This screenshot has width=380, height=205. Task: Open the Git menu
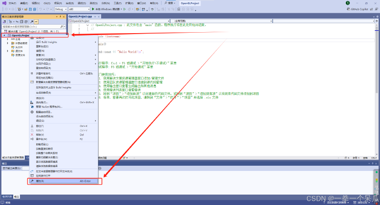tap(47, 3)
